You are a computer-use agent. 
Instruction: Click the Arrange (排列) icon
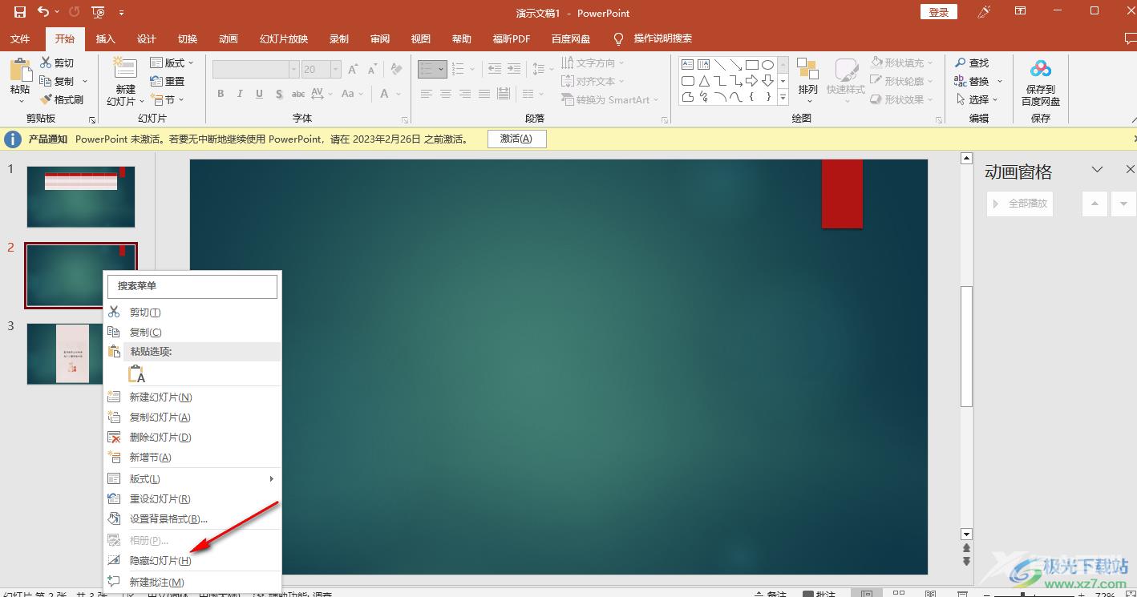[x=807, y=71]
